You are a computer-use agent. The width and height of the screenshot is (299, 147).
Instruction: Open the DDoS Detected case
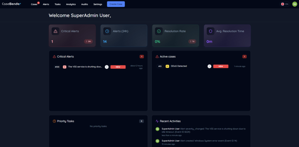pos(179,66)
